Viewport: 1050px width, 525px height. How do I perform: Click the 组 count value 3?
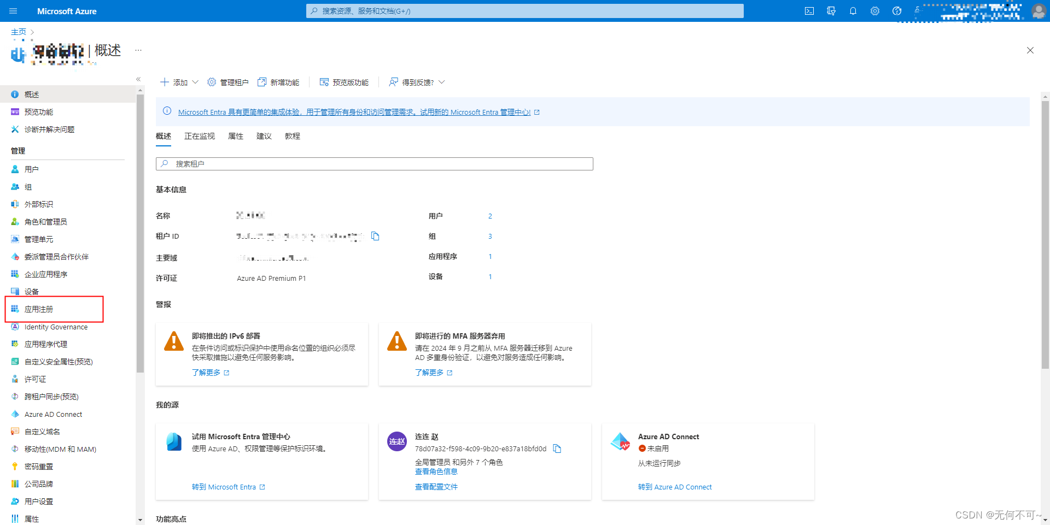click(x=490, y=237)
